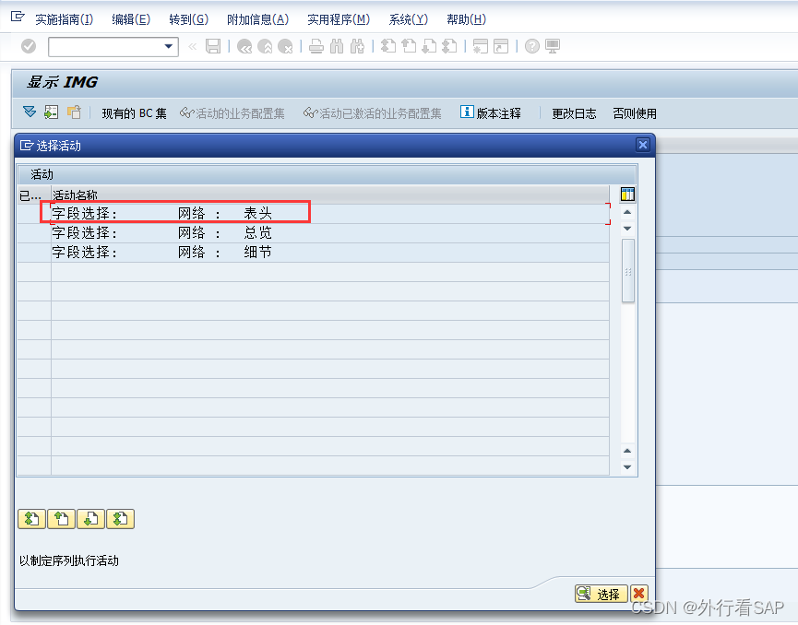Click the 更改日志 button
This screenshot has height=625, width=798.
(574, 113)
